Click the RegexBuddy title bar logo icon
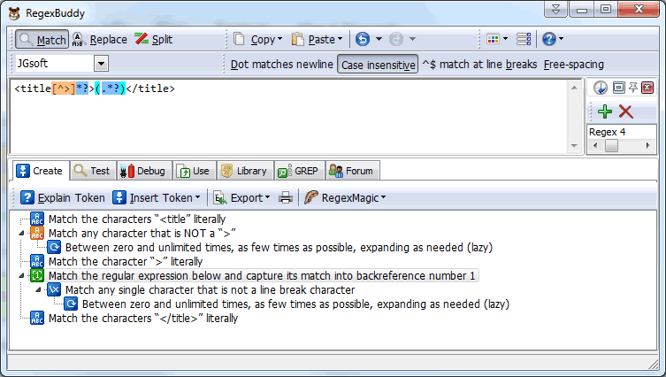Screen dimensions: 666x377 [x=14, y=13]
